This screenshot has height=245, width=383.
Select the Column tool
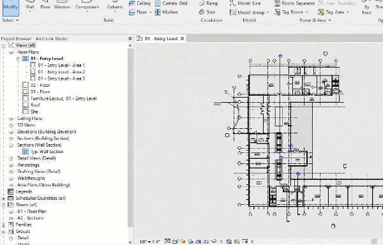coord(115,6)
